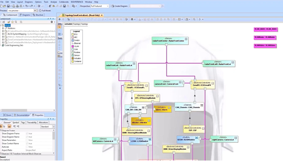The width and height of the screenshot is (283, 161).
Task: Click the Undo arrow icon
Action: click(26, 6)
